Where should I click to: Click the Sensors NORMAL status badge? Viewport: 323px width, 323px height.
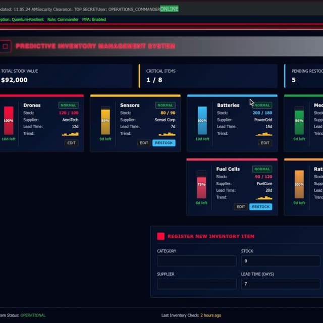coord(166,105)
